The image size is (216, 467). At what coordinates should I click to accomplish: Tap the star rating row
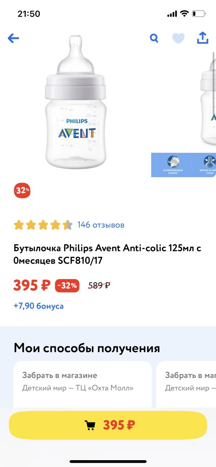tap(43, 225)
